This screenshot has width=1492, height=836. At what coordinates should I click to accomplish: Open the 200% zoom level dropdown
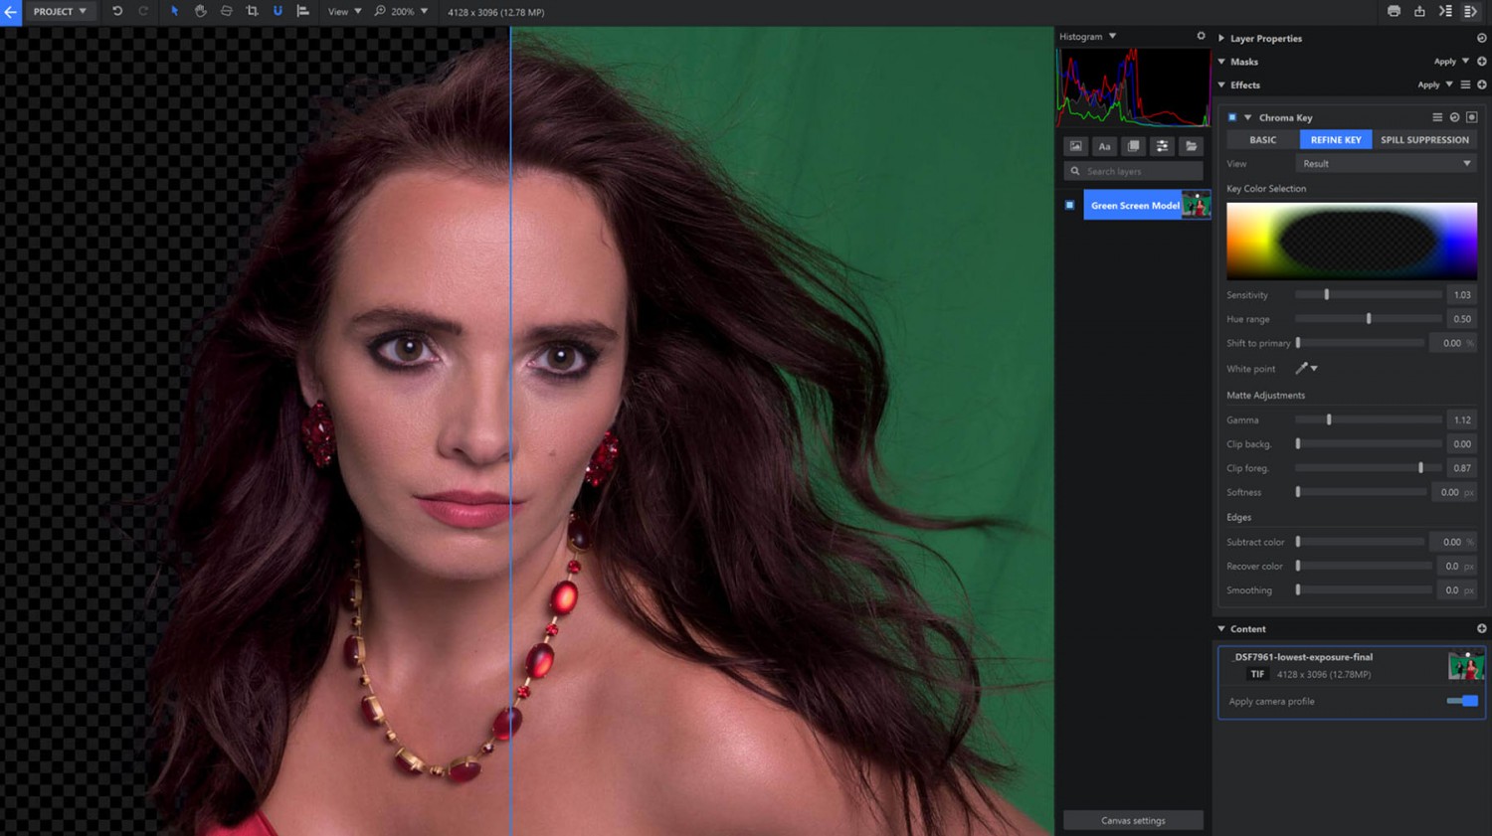(x=424, y=12)
